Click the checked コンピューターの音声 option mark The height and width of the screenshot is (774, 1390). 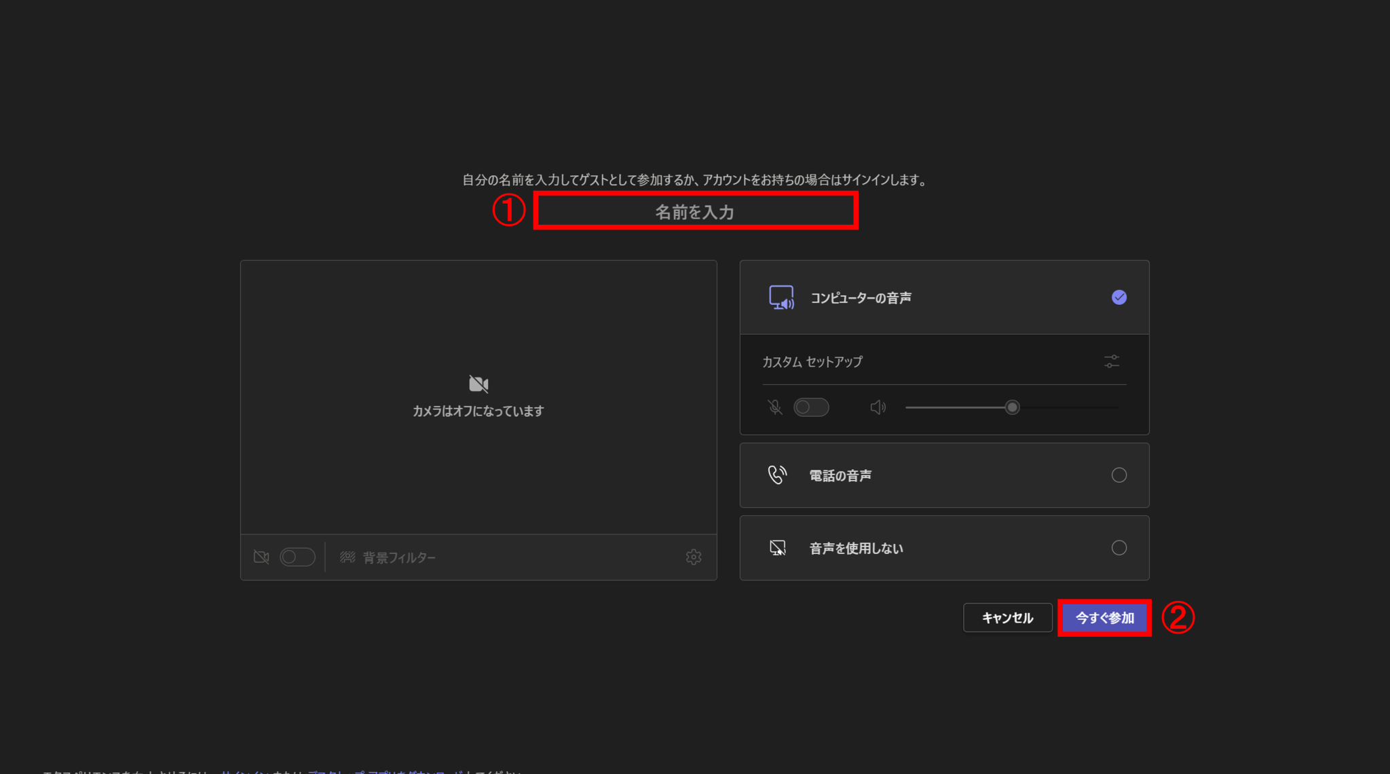1119,297
